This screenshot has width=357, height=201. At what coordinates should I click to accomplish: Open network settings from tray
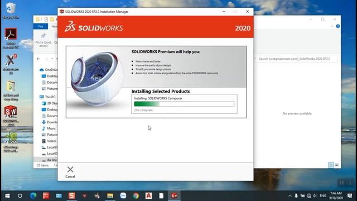[x=309, y=196]
